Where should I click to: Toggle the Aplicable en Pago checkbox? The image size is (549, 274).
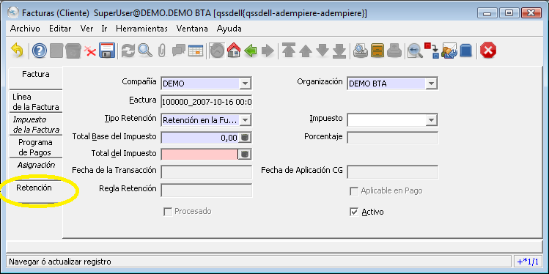(354, 191)
